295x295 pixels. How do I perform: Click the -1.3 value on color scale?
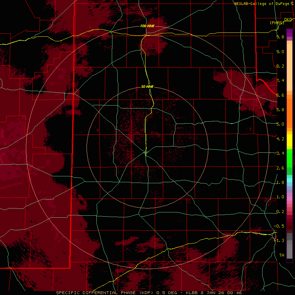click(279, 241)
